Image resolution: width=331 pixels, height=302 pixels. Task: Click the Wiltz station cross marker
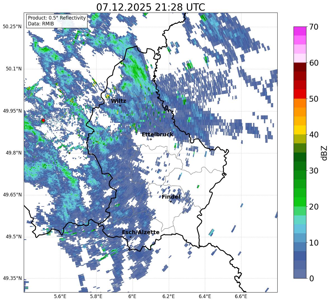[x=120, y=106]
